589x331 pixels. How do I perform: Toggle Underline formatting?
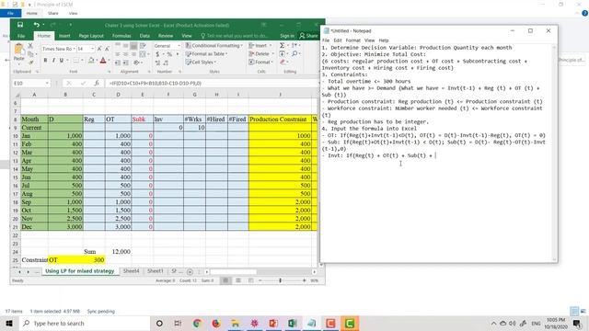click(x=62, y=61)
